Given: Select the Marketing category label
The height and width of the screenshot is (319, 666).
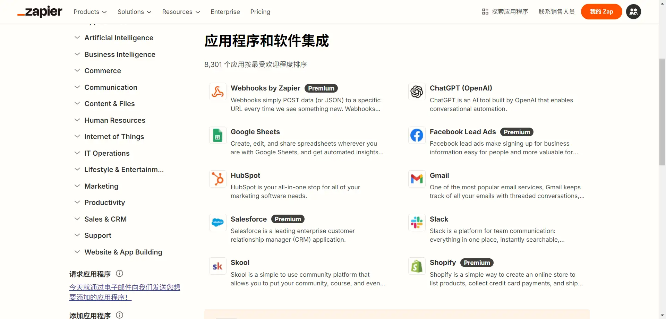Looking at the screenshot, I should pyautogui.click(x=101, y=186).
